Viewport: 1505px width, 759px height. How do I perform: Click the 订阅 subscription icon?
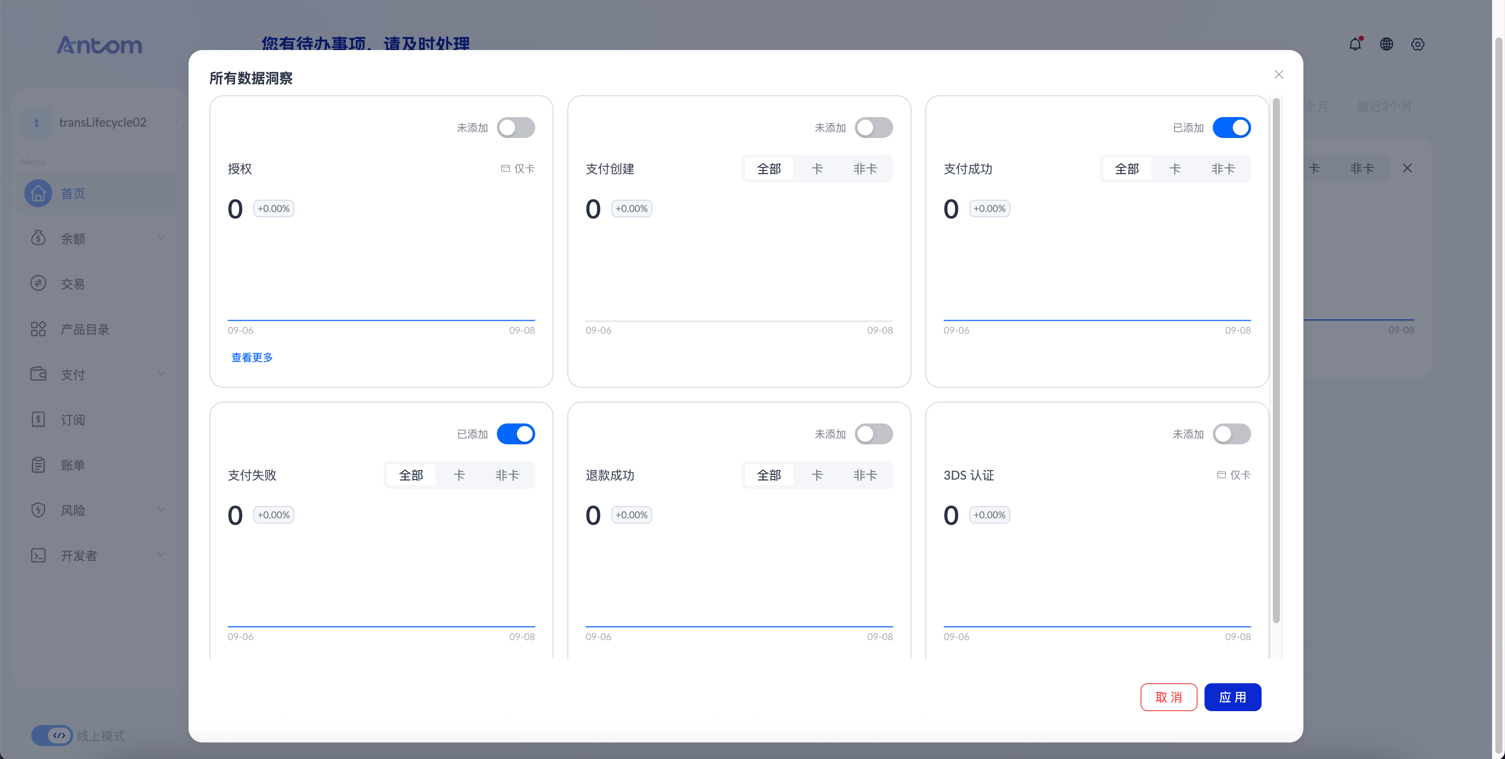(x=38, y=419)
